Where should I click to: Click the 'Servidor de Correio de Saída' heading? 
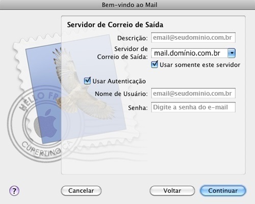(x=115, y=25)
